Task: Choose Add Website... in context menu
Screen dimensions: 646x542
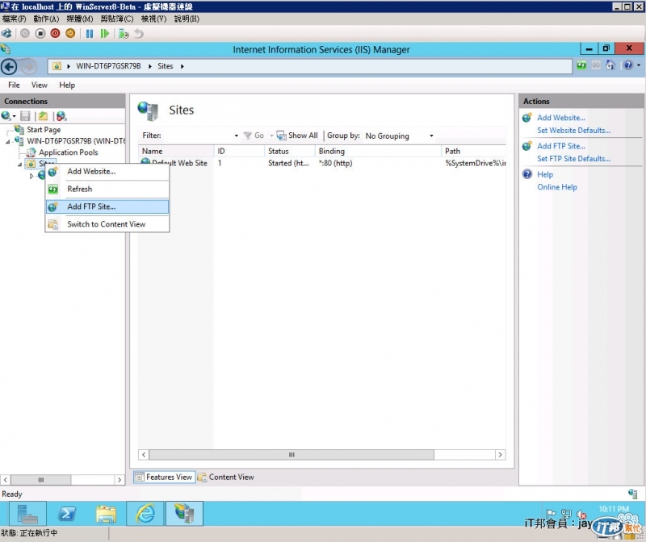Action: tap(107, 172)
